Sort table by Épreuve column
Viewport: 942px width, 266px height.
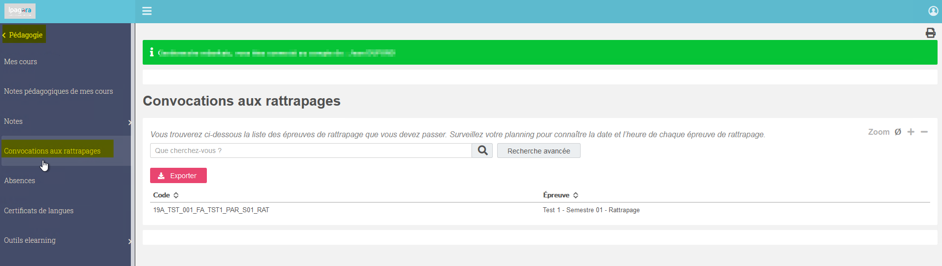point(560,195)
